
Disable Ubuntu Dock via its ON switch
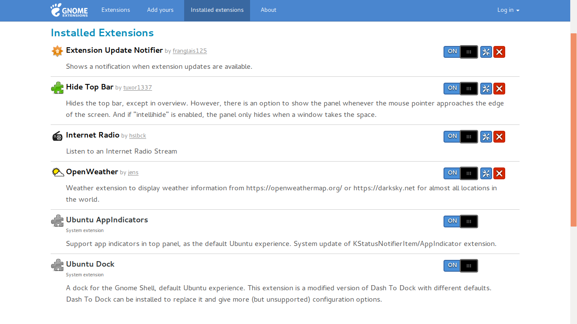point(461,266)
